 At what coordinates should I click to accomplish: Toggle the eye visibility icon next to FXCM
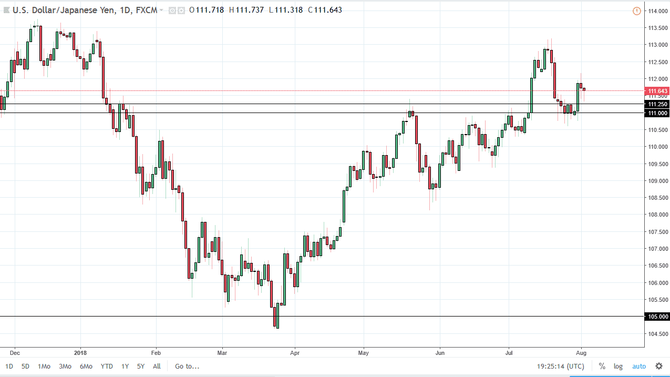coord(171,9)
